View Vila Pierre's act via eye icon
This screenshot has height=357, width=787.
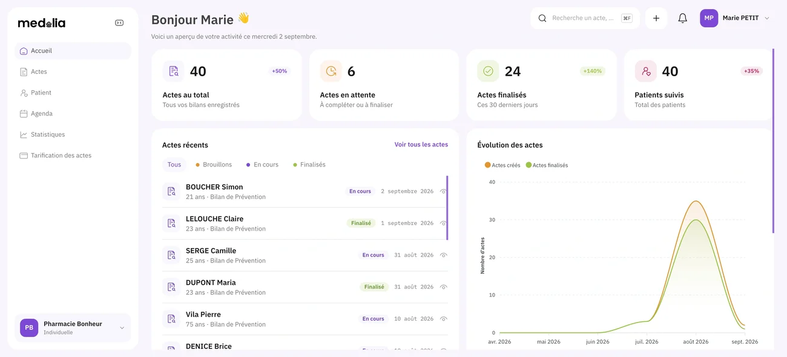coord(443,319)
